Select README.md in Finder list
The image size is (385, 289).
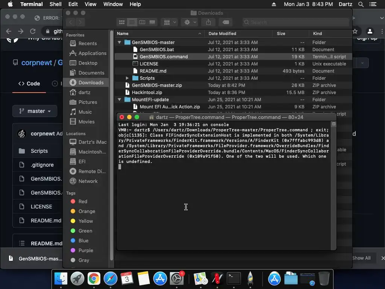pos(233,71)
